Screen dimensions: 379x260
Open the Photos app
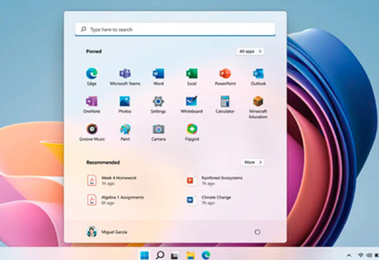pyautogui.click(x=125, y=104)
